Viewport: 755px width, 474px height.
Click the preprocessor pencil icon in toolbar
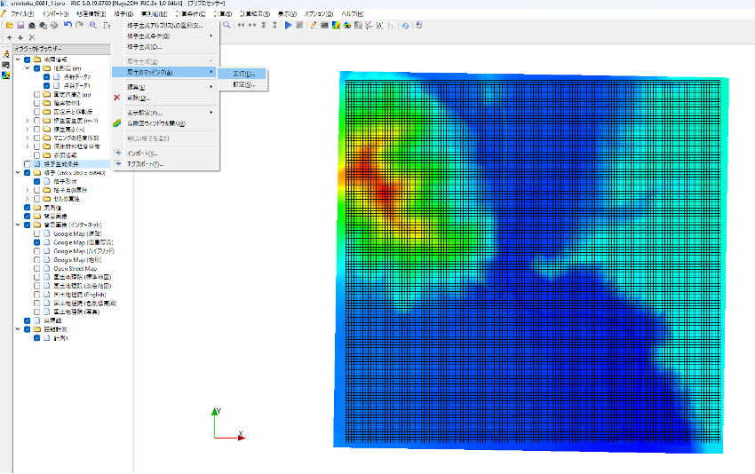click(314, 25)
